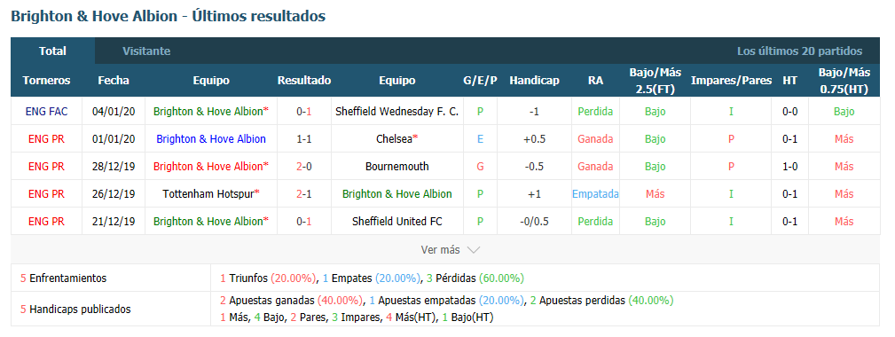Open Sheffield Wednesday F. C. team link
The height and width of the screenshot is (337, 895).
tap(397, 112)
